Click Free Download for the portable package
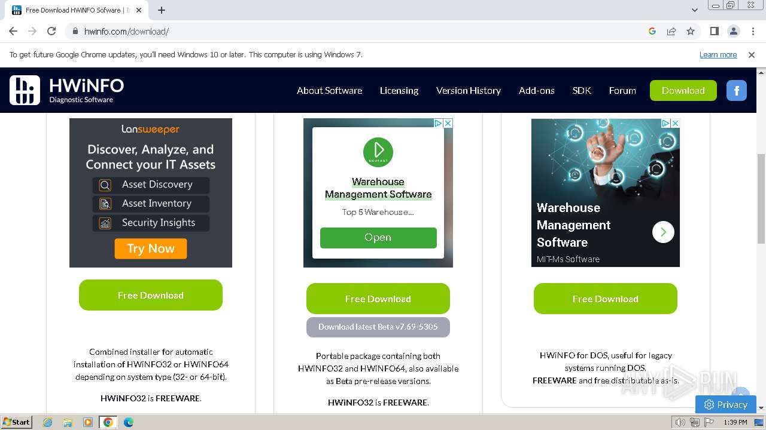The height and width of the screenshot is (430, 766). [x=378, y=299]
